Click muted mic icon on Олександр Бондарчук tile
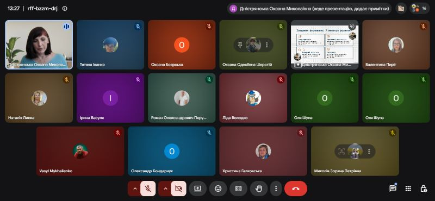This screenshot has width=435, height=201. click(x=209, y=133)
